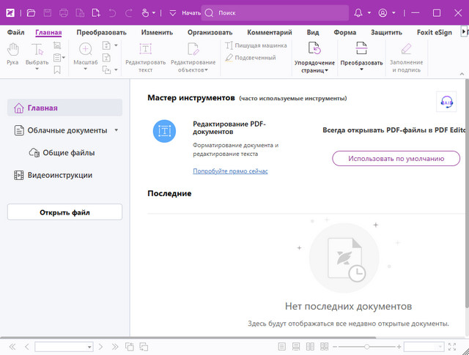Image resolution: width=469 pixels, height=355 pixels.
Task: Click the Упорядочение страниц icon
Action: tap(314, 49)
